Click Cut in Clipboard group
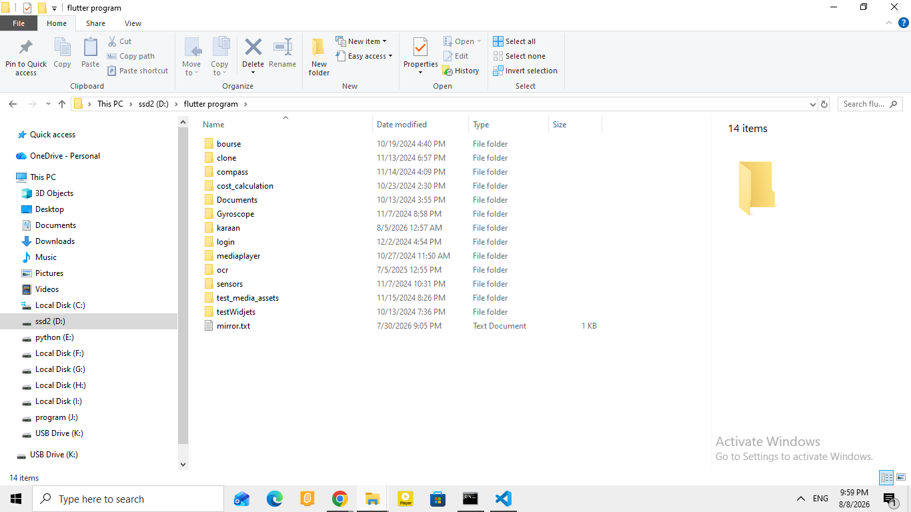The width and height of the screenshot is (911, 512). [119, 41]
